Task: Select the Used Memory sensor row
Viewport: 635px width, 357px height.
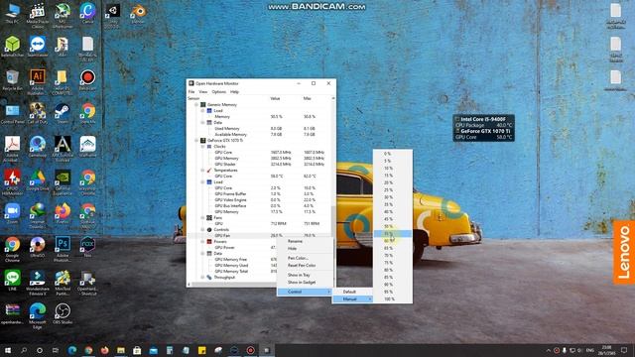Action: (259, 128)
